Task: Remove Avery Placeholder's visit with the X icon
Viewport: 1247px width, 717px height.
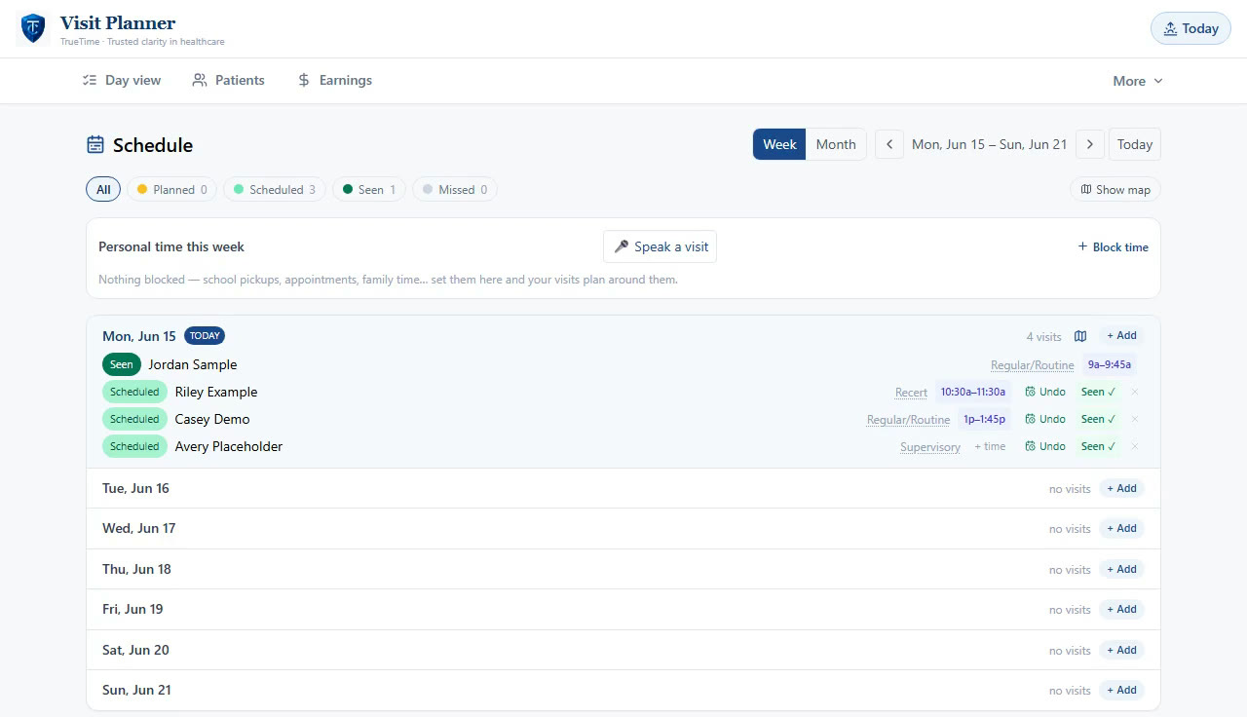Action: click(1134, 446)
